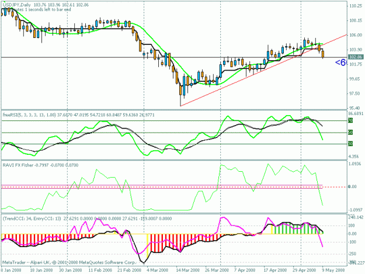Viewport: 365px width, 274px height.
Task: Click the -1.0997 Fisher scale value
Action: point(356,210)
